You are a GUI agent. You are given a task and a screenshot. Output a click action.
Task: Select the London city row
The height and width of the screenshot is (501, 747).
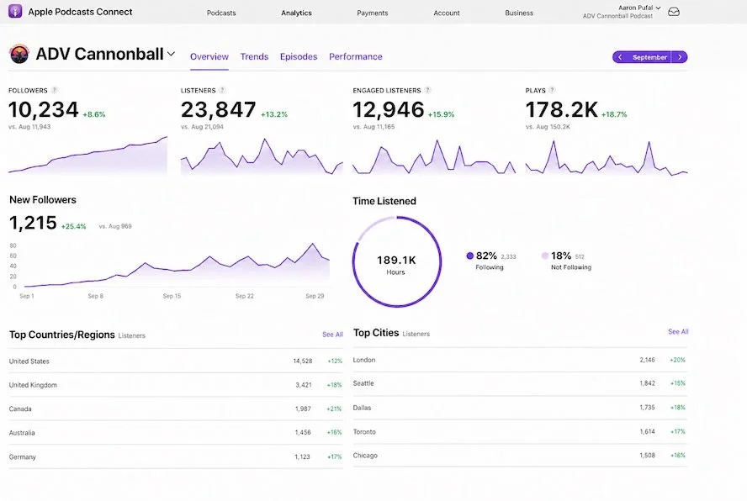coord(520,360)
